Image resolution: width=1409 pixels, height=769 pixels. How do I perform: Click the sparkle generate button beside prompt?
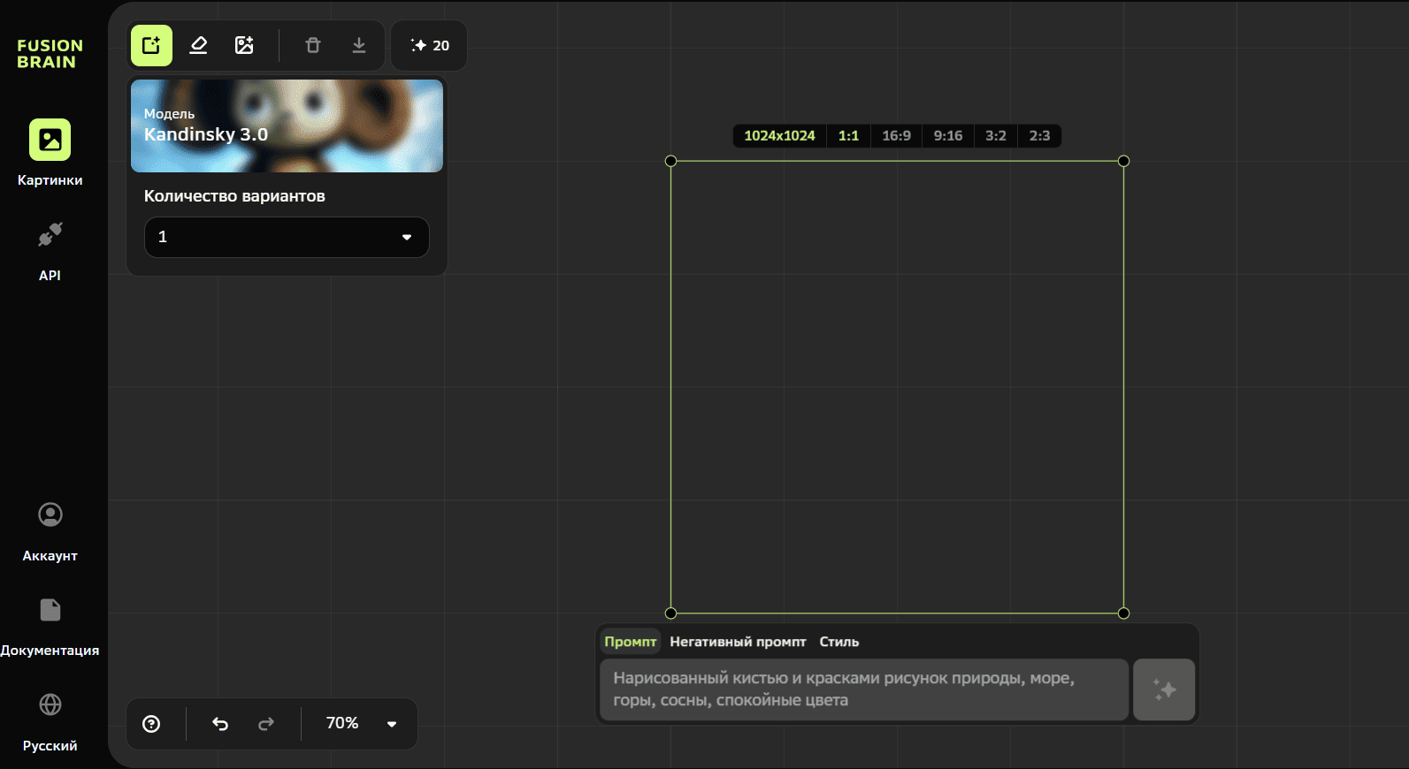point(1164,689)
